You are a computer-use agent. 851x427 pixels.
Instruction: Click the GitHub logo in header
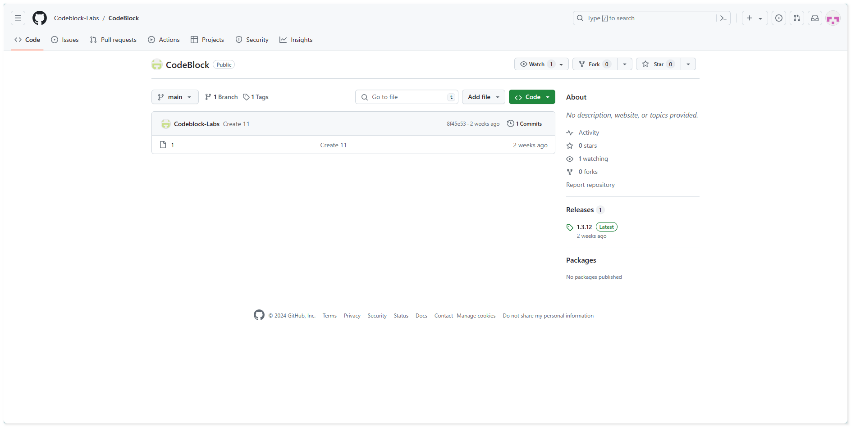coord(40,18)
